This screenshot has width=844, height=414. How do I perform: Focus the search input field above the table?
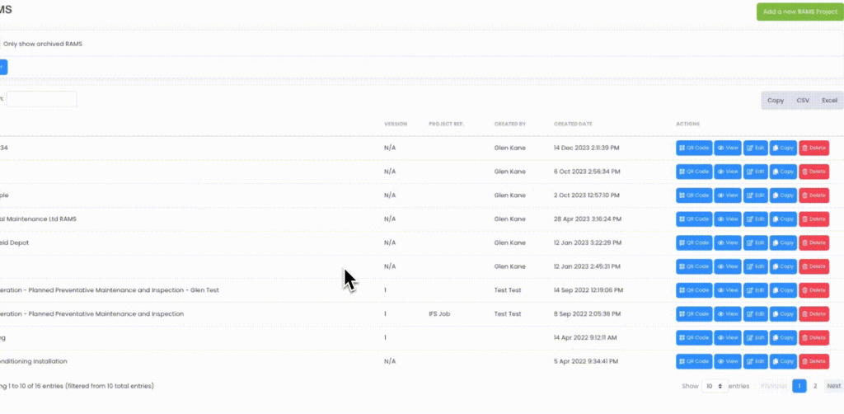click(x=41, y=99)
